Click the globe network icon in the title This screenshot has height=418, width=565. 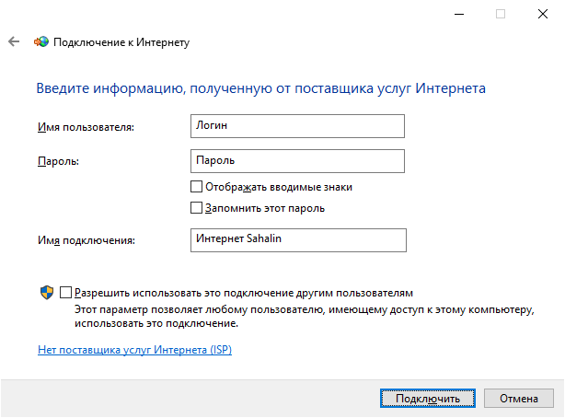[41, 41]
